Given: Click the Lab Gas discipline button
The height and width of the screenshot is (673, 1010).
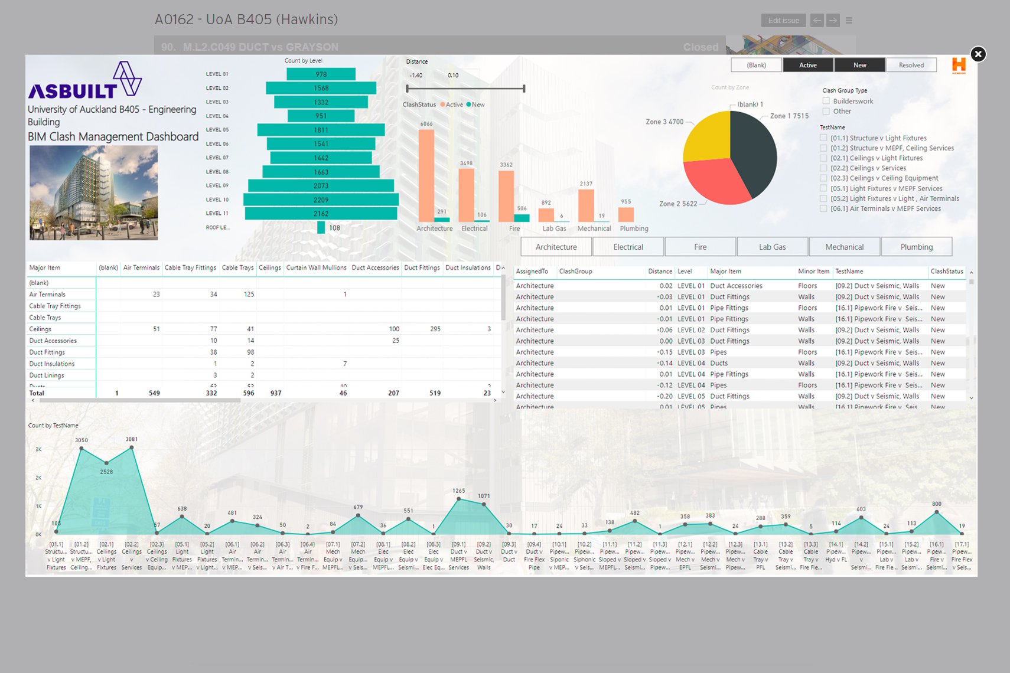Looking at the screenshot, I should coord(772,247).
